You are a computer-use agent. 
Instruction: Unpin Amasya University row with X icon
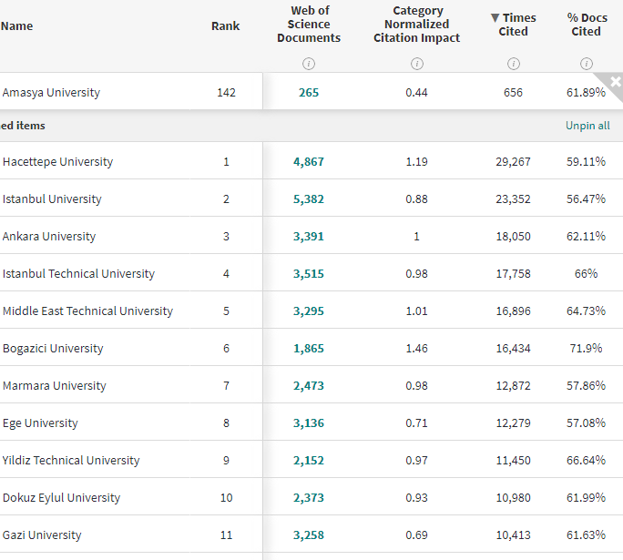click(x=616, y=83)
